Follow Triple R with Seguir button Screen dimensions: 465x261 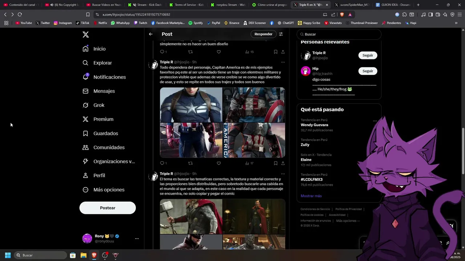[368, 55]
